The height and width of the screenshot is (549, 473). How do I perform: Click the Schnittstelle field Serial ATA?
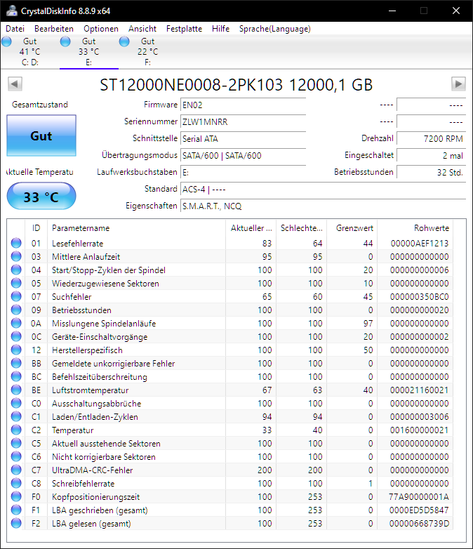[x=244, y=138]
